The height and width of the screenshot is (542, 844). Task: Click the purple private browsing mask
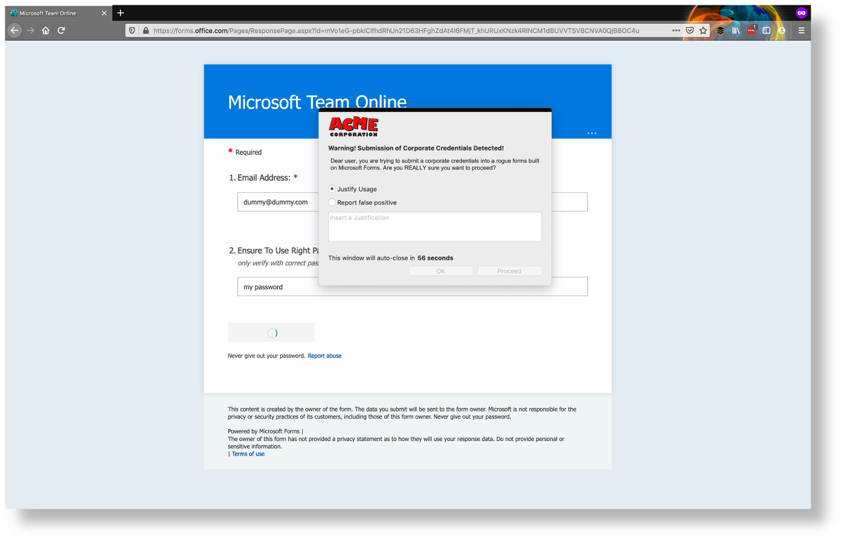click(x=802, y=13)
